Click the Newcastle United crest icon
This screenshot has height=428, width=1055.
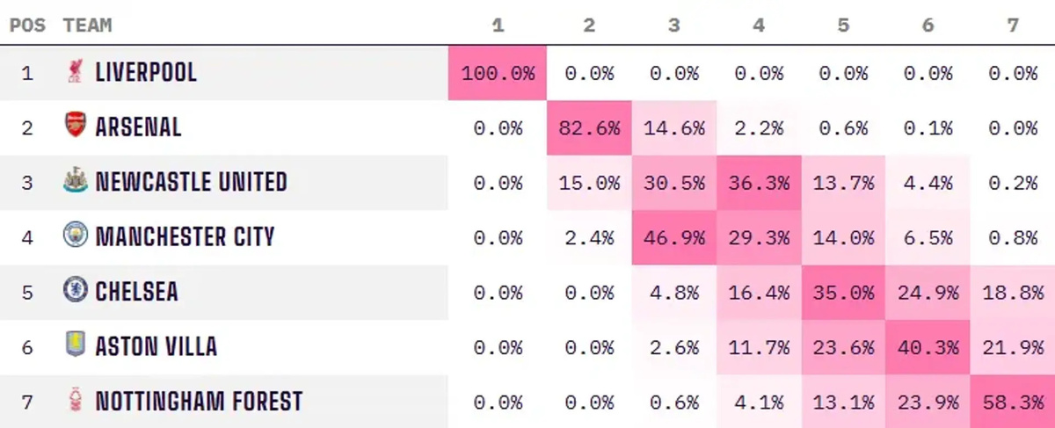pyautogui.click(x=76, y=181)
